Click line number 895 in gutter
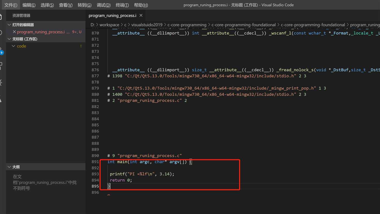 coord(95,186)
